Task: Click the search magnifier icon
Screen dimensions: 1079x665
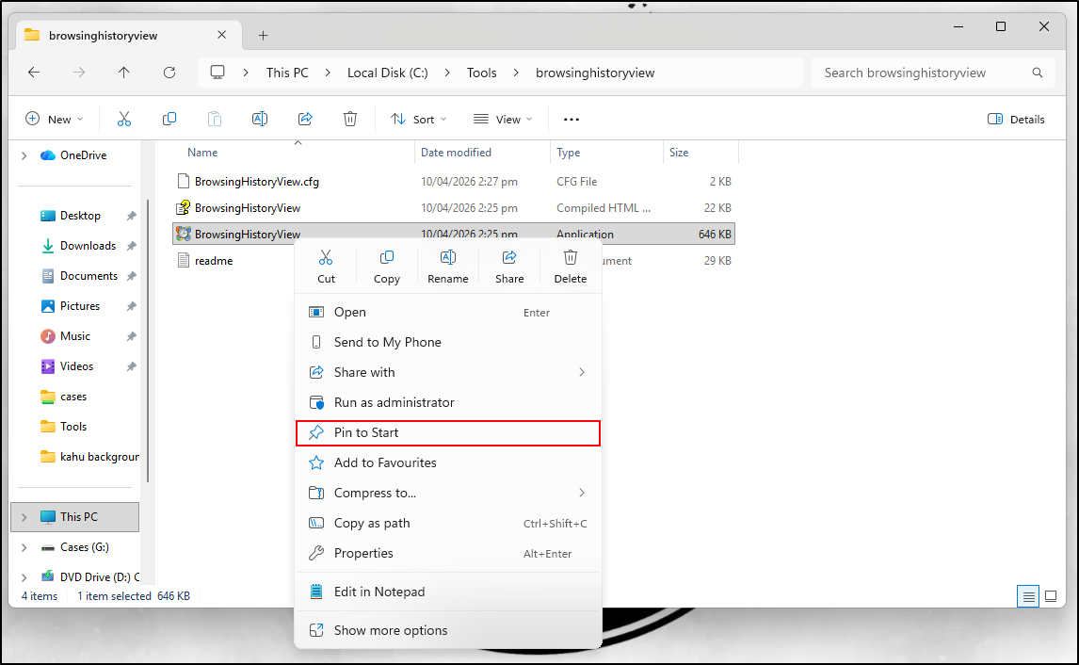Action: pyautogui.click(x=1037, y=73)
